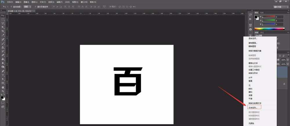Select the Crop tool
The height and width of the screenshot is (126, 290).
(3, 31)
